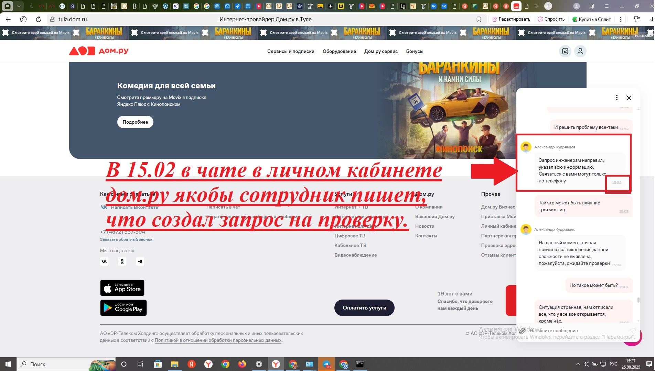Screen dimensions: 655x371
Task: Click the chat window scrollbar thumb
Action: point(638,300)
